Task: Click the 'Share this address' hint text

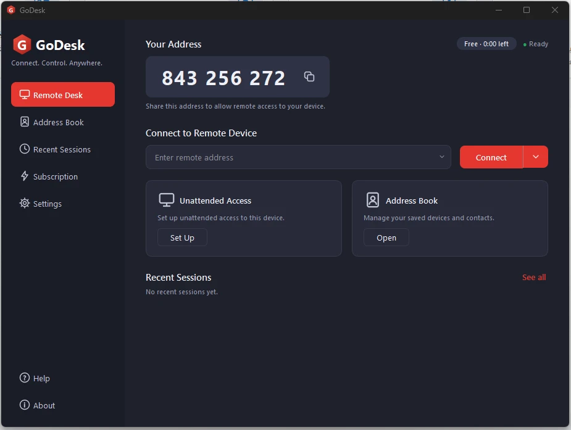Action: [235, 106]
